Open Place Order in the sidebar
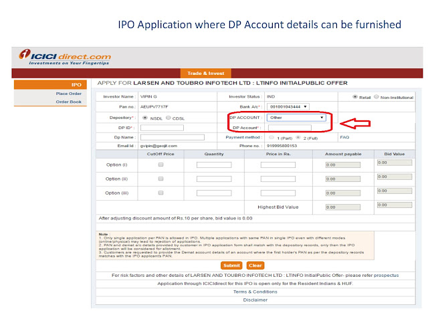 (x=68, y=94)
